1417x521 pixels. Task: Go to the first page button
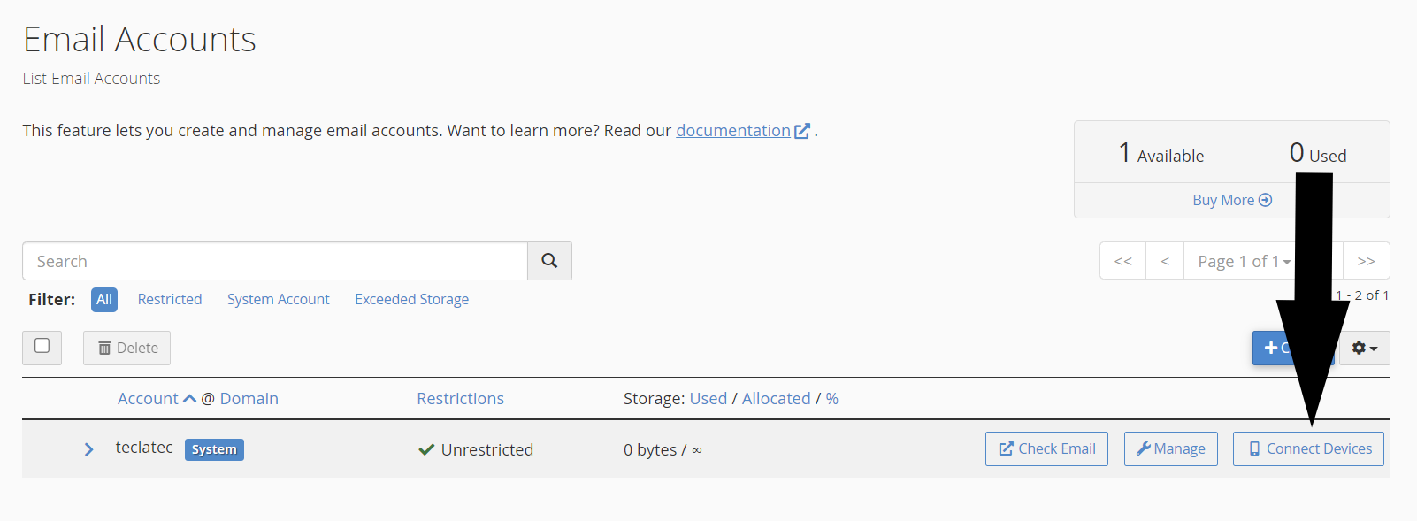[x=1122, y=261]
